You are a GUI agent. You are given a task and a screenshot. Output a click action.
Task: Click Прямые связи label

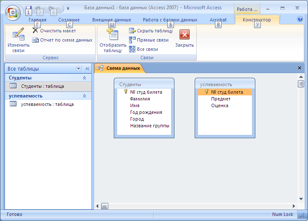(153, 40)
